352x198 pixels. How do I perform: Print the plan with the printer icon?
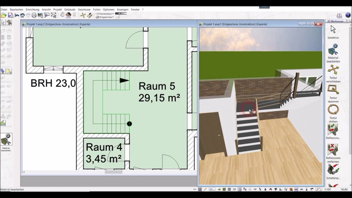click(x=34, y=15)
